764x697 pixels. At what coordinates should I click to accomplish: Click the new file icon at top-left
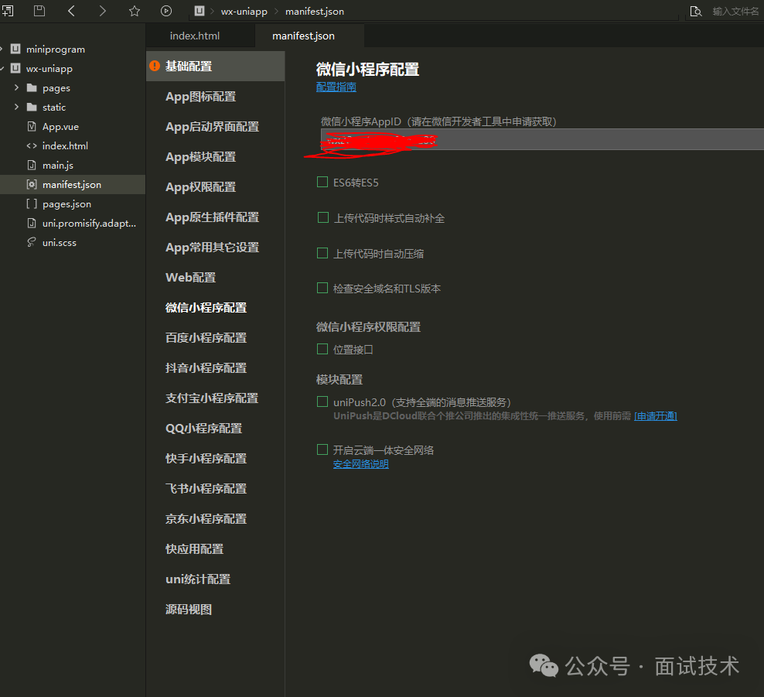pos(8,11)
